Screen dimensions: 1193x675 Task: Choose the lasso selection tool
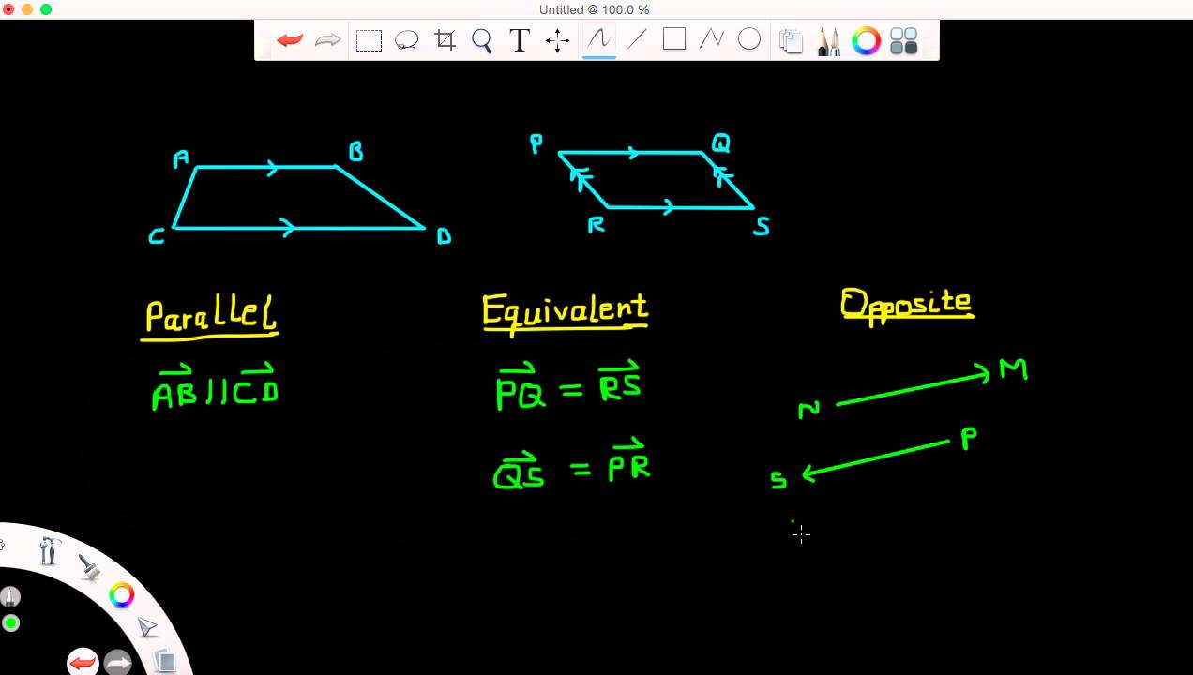(406, 39)
